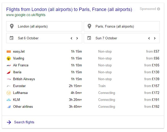Screen dimensions: 167x132
Task: Open the Flights from London to Paris title link
Action: click(x=69, y=9)
